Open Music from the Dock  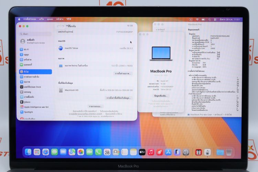tap(151, 152)
